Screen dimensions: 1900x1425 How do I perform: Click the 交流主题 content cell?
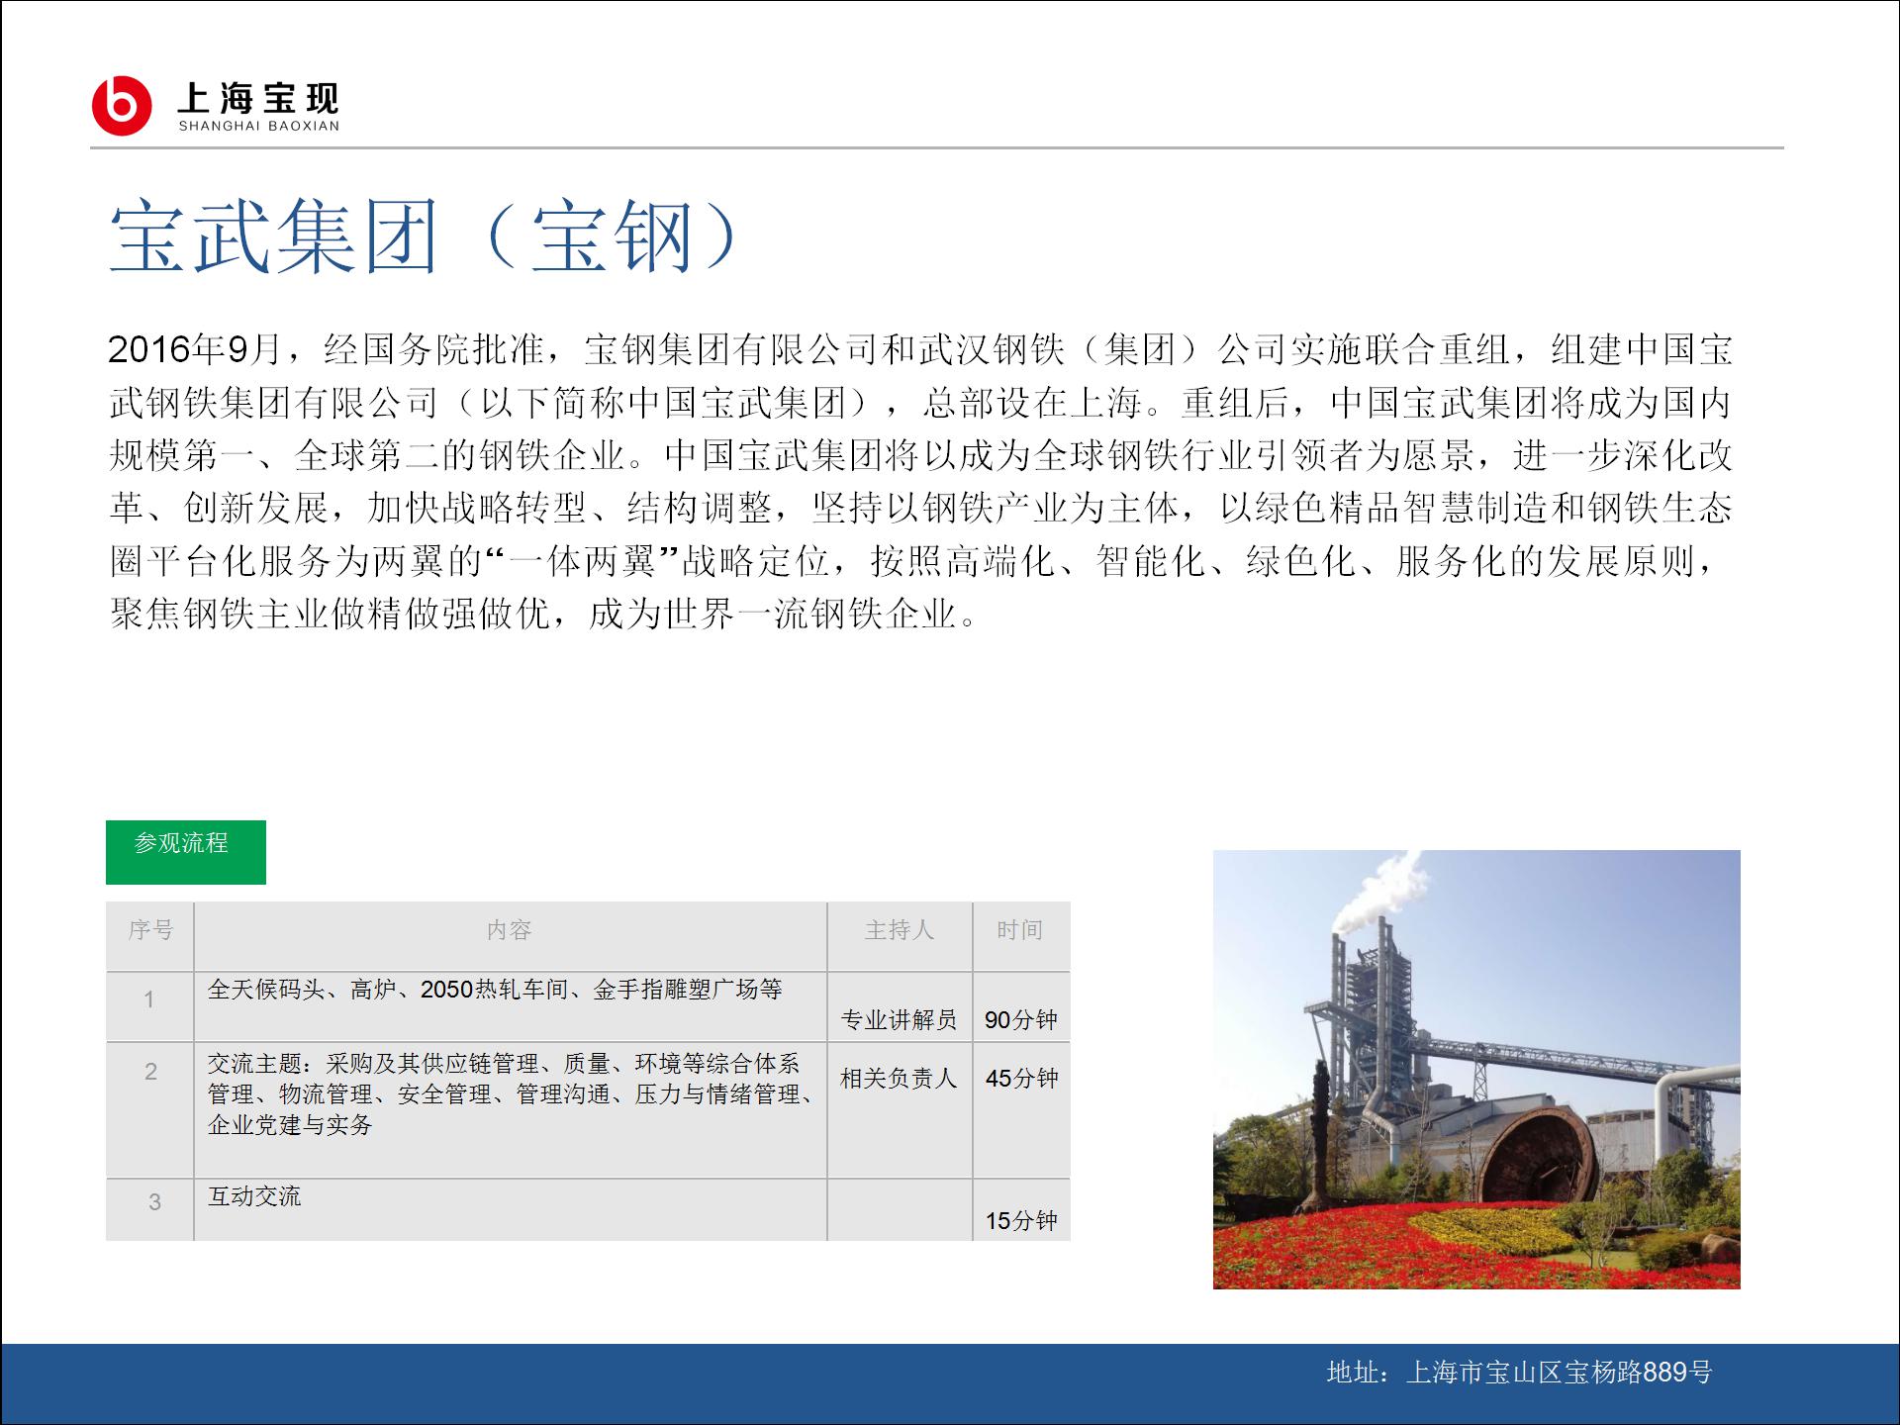pos(511,1109)
